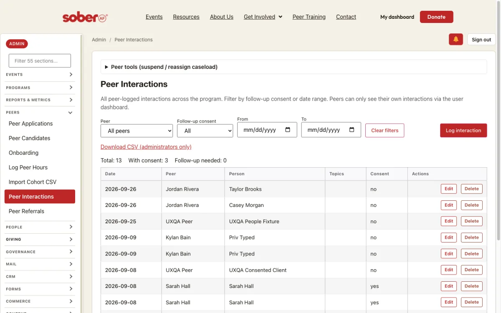Screen dimensions: 501x313
Task: Click the Consent column header
Action: [x=387, y=174]
